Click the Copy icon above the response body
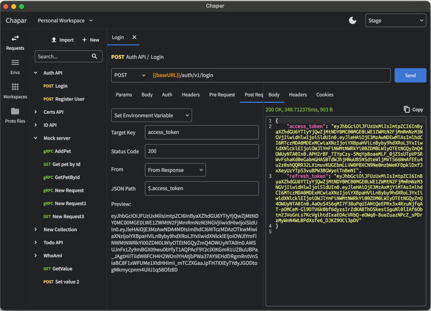This screenshot has height=311, width=431. 406,109
